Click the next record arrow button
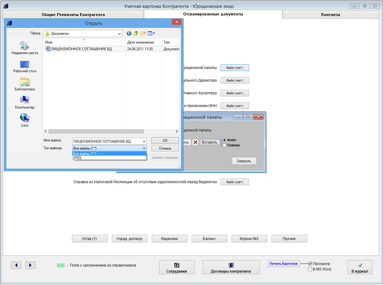The width and height of the screenshot is (383, 285). click(31, 265)
